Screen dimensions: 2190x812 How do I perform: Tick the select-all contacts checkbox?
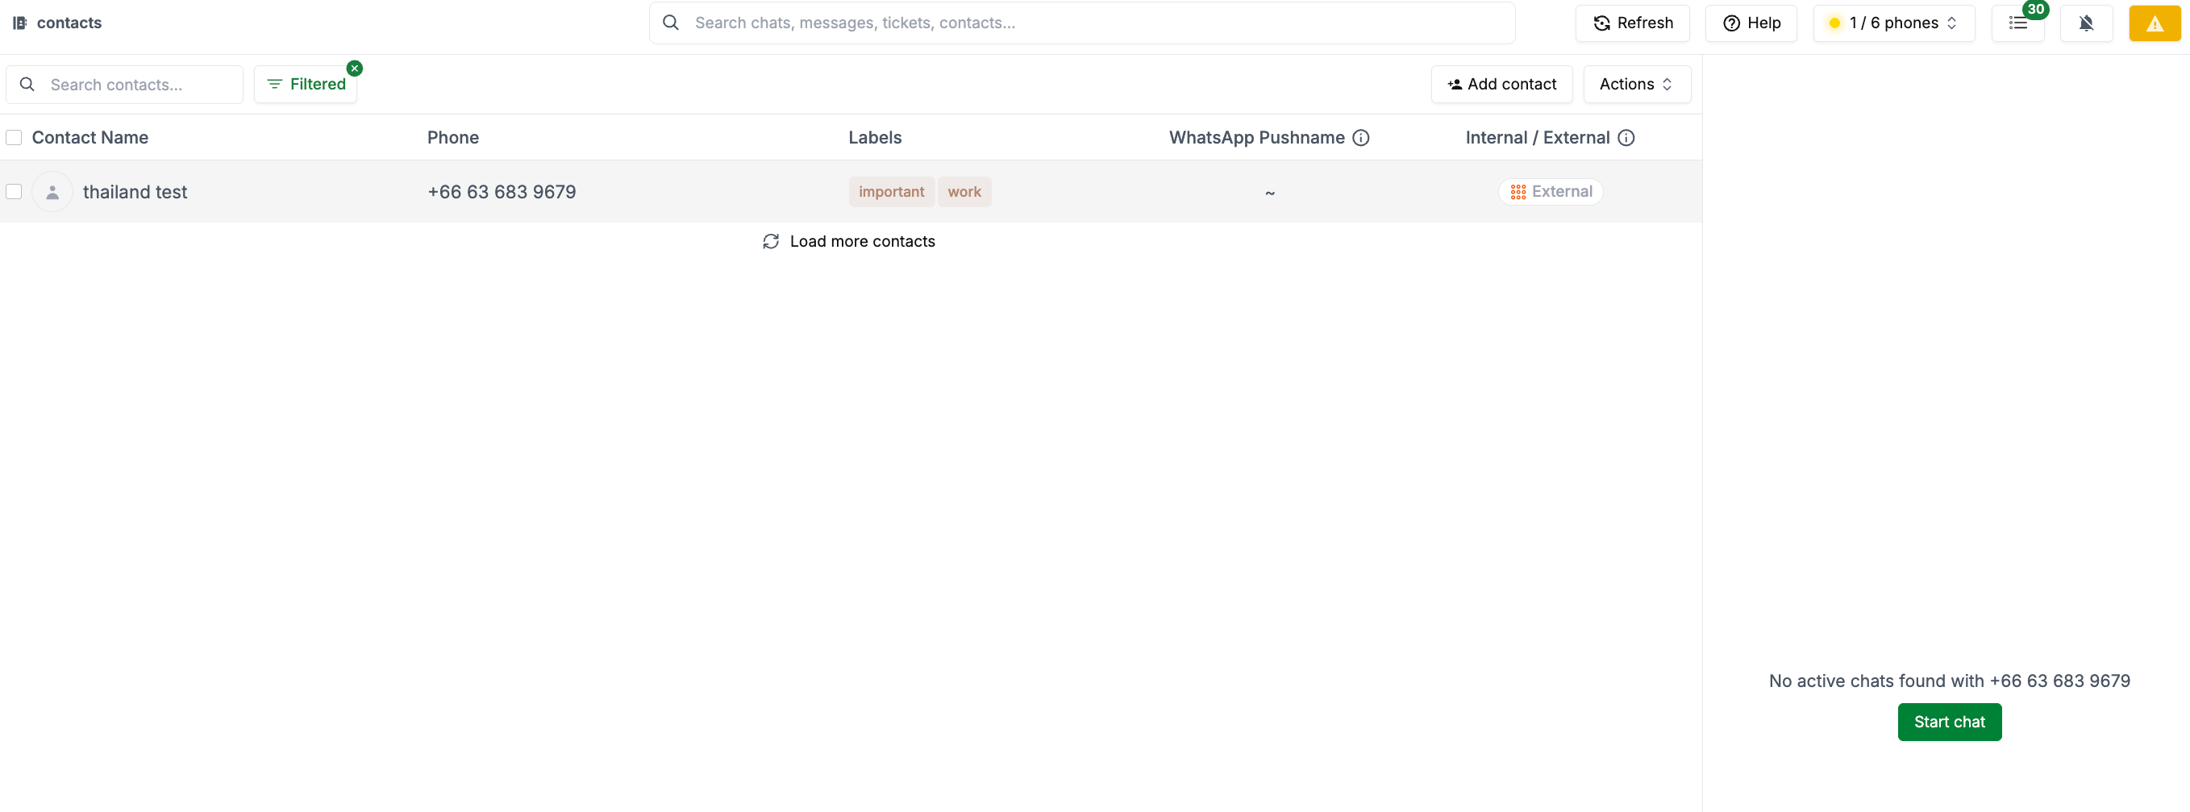14,138
